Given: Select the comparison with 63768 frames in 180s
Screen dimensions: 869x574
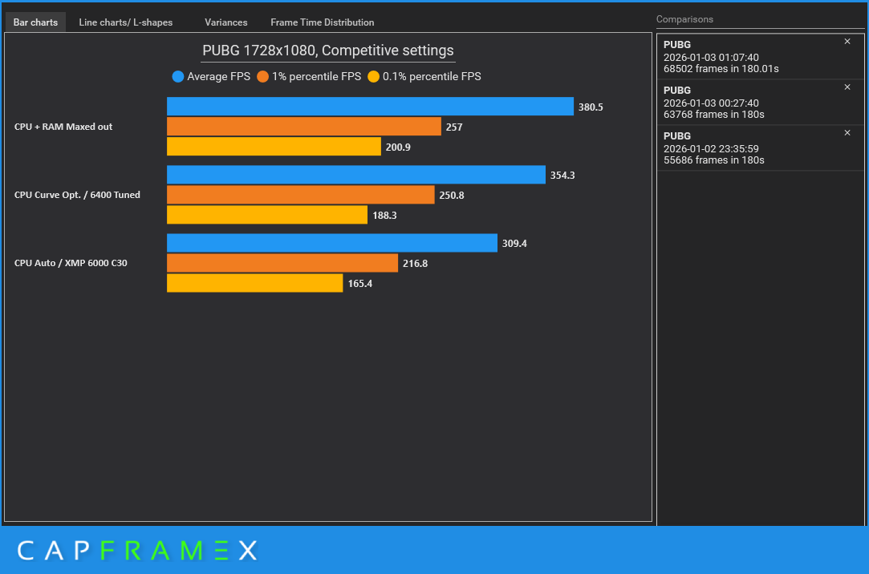Looking at the screenshot, I should (760, 103).
